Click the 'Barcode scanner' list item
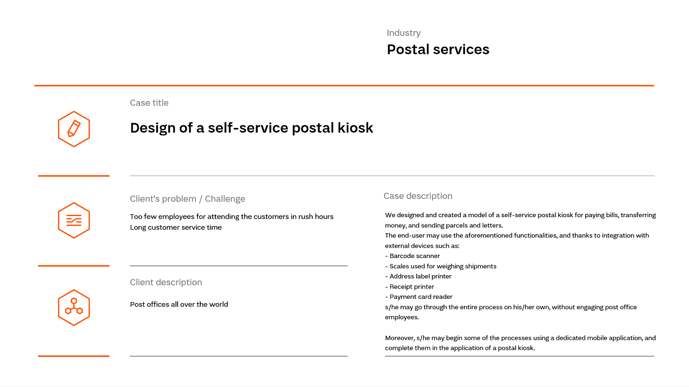 pyautogui.click(x=412, y=256)
